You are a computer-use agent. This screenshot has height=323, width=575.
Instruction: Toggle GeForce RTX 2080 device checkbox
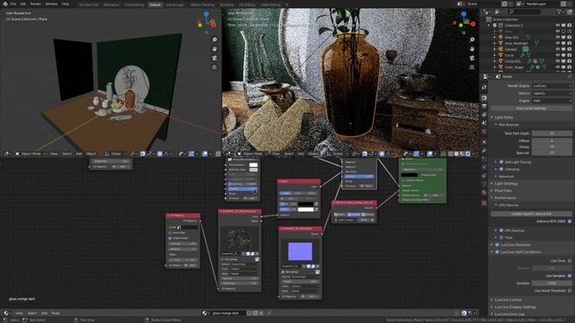(x=570, y=222)
